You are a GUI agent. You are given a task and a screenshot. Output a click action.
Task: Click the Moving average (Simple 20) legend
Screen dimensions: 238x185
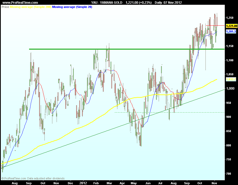72,7
